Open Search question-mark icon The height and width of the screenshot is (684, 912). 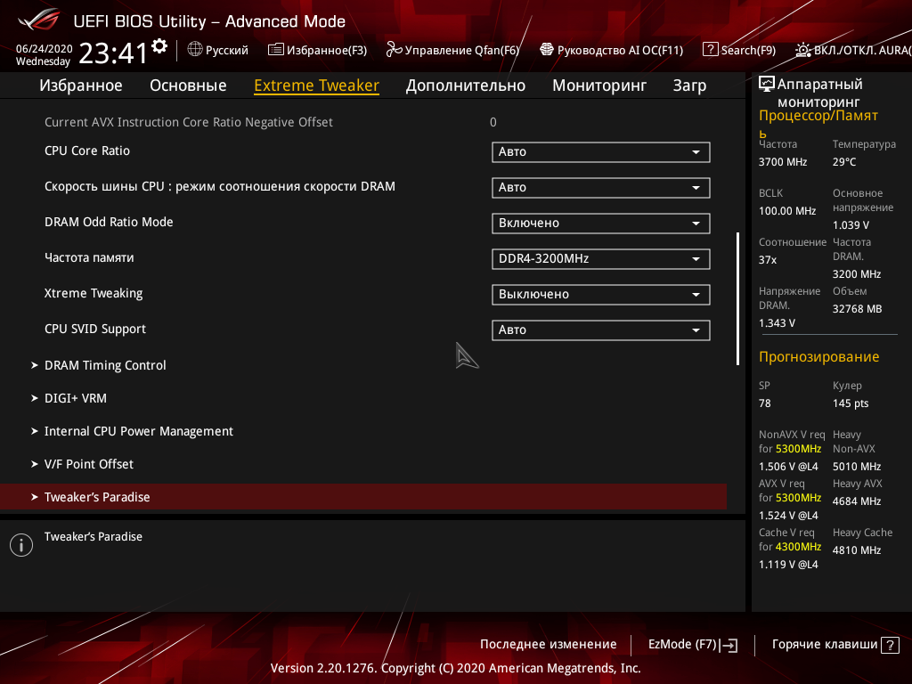tap(710, 50)
